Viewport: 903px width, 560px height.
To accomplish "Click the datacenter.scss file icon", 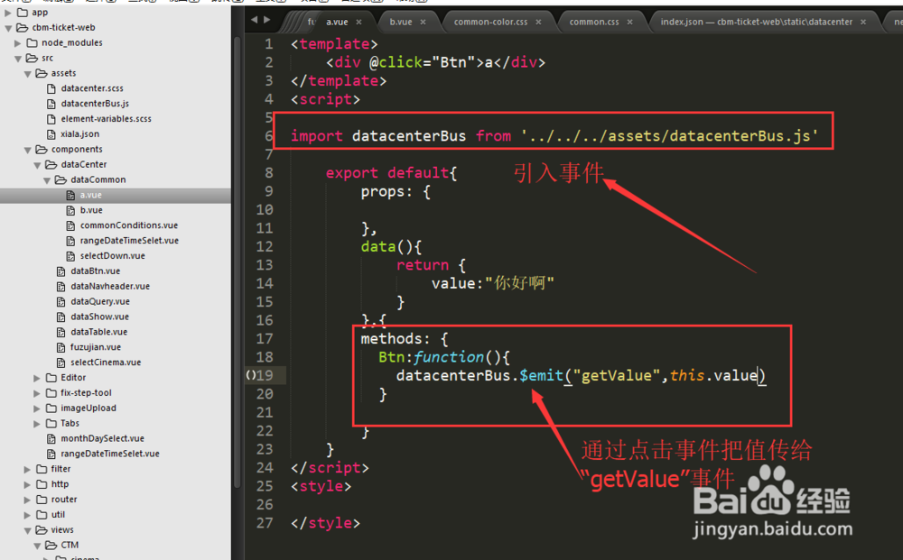I will pos(51,88).
